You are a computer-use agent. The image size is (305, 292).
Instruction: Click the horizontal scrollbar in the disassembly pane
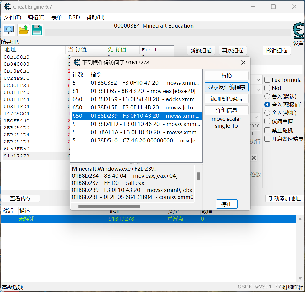(109, 206)
